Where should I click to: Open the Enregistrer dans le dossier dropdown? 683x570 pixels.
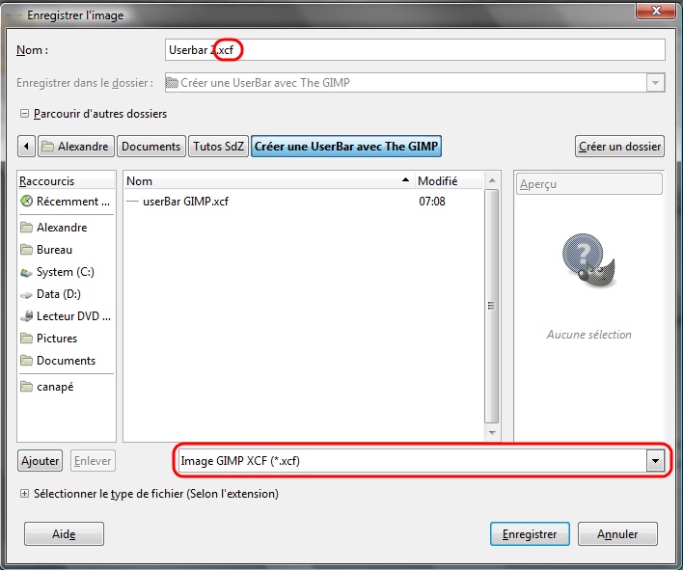pyautogui.click(x=415, y=83)
